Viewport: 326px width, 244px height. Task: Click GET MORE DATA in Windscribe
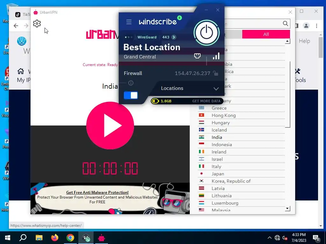[206, 101]
